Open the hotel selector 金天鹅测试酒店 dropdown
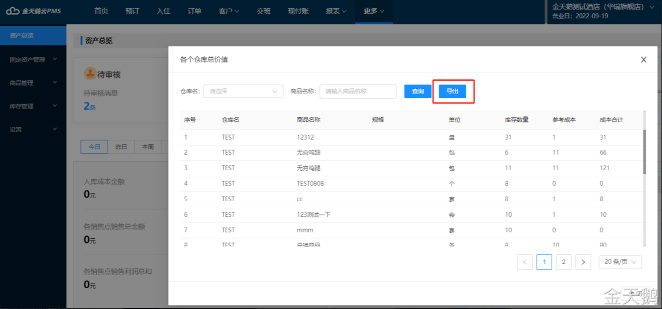The height and width of the screenshot is (309, 662). (x=603, y=7)
